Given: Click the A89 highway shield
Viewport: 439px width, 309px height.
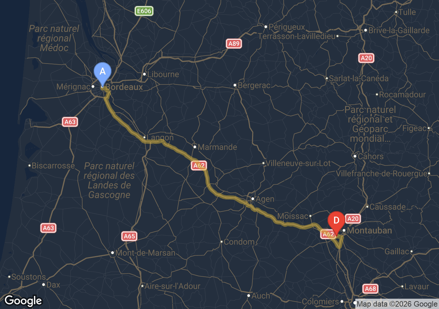Looking at the screenshot, I should click(234, 43).
